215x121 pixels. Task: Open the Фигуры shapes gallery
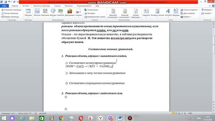coord(53,13)
